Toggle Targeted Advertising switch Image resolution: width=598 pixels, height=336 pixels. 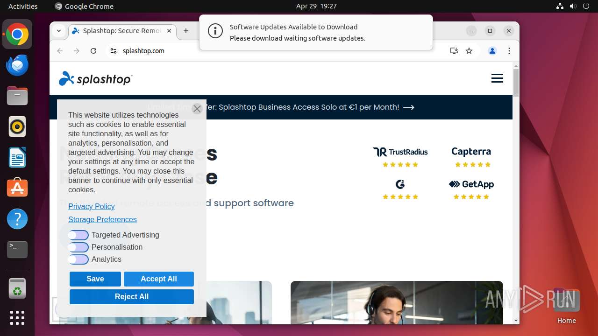(x=78, y=235)
